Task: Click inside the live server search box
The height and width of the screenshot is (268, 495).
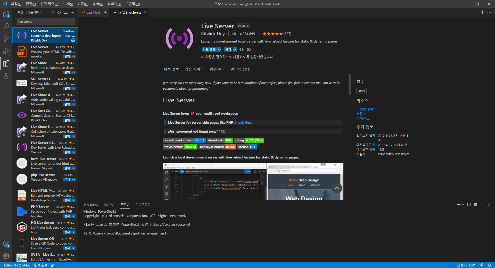Action: 45,21
